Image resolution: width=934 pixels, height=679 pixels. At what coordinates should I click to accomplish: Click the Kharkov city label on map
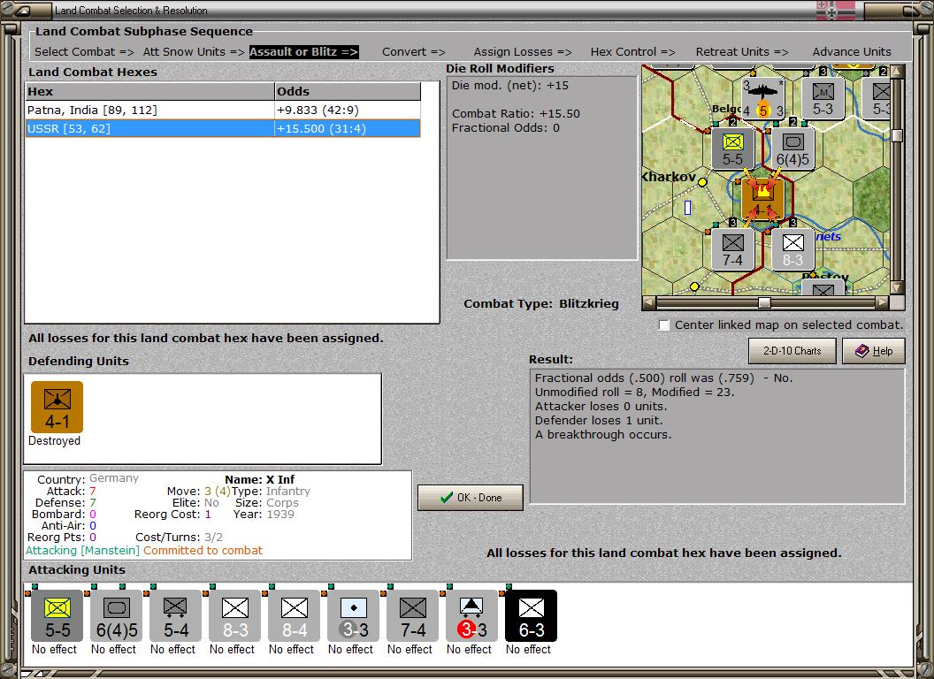[x=669, y=177]
